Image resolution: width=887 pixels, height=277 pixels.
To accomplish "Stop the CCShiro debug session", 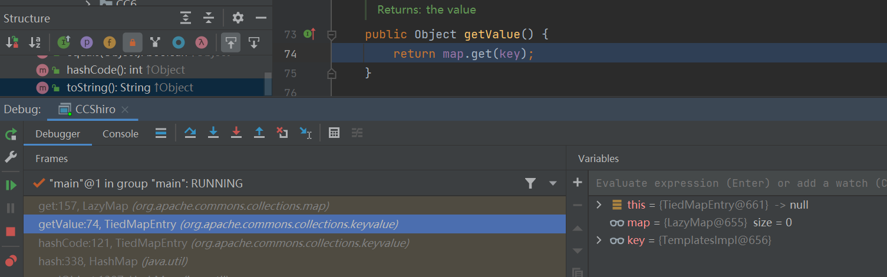I will click(x=11, y=231).
